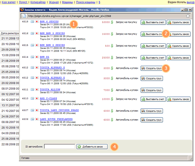Click Создать груз for LAND CRUISER PRADO
This screenshot has width=195, height=166.
coord(152,111)
